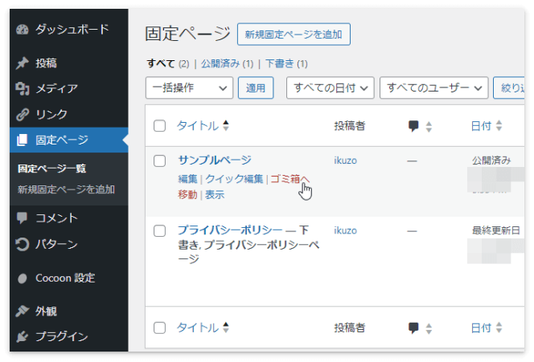The width and height of the screenshot is (534, 362).
Task: Click the speech bubble icon beside コメント
Action: point(23,218)
